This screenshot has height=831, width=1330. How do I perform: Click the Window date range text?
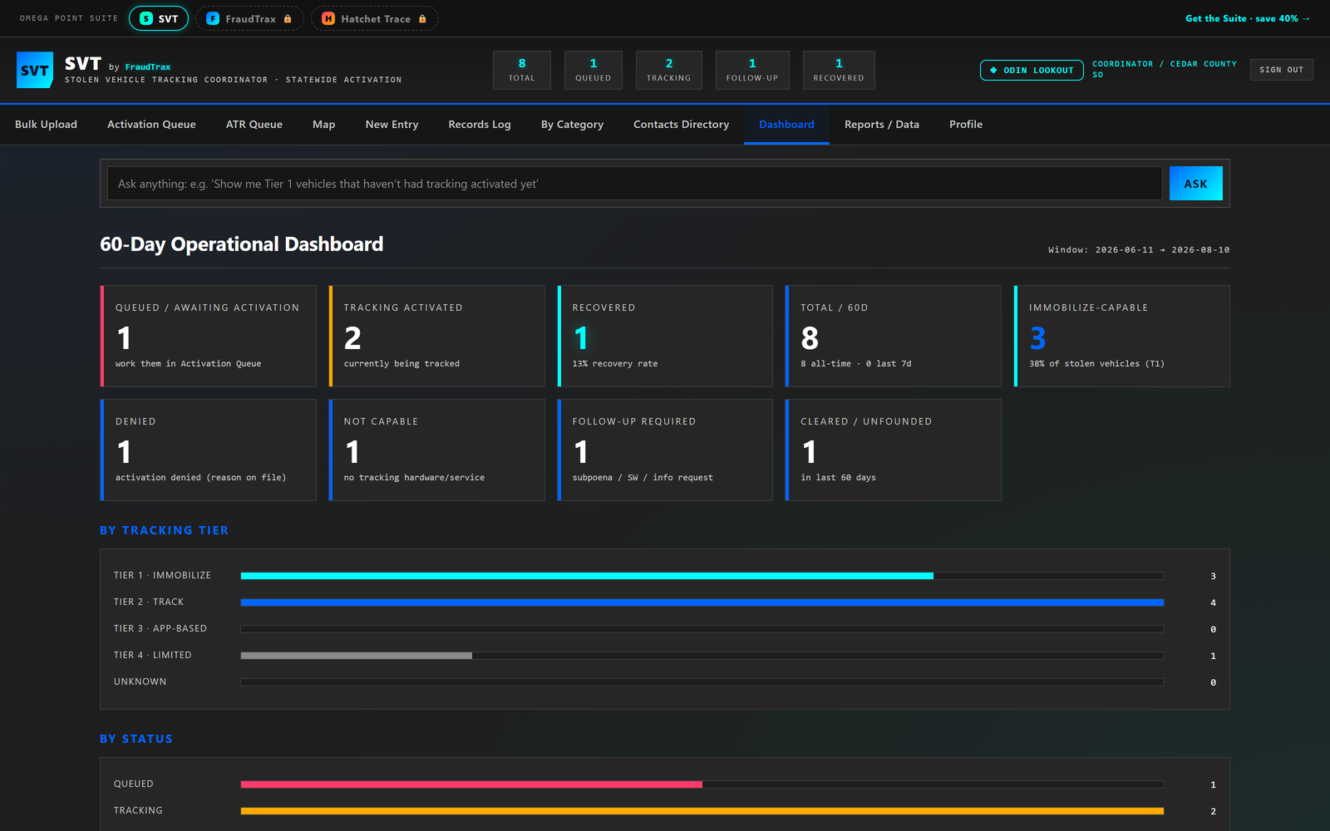1139,249
